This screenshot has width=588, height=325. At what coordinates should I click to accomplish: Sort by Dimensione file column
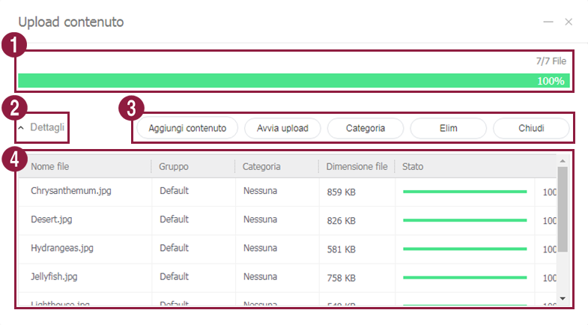point(357,166)
